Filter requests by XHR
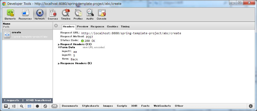 point(134,106)
